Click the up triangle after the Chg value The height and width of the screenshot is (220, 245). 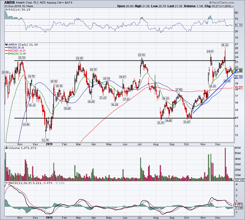click(x=233, y=6)
